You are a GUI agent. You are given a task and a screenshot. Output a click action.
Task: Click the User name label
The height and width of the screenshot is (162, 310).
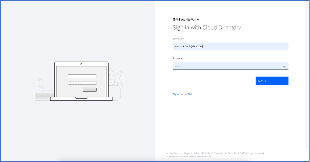(178, 38)
